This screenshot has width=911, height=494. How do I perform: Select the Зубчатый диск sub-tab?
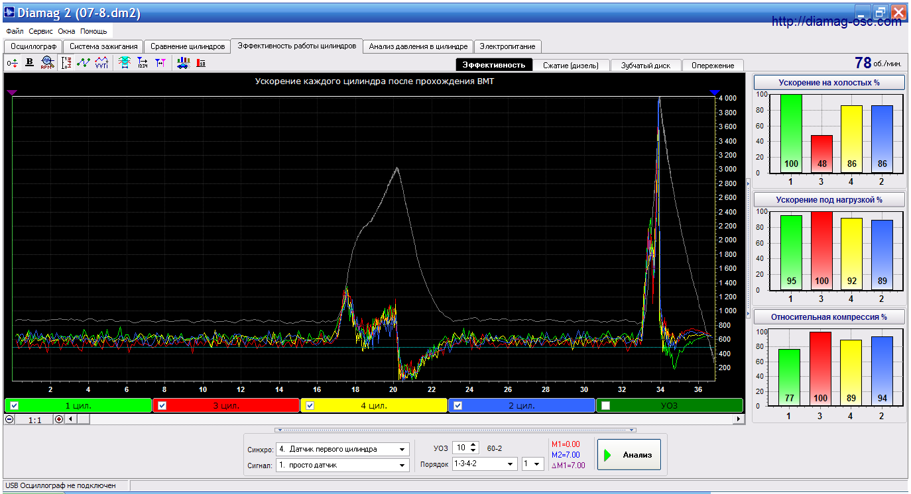click(x=646, y=65)
